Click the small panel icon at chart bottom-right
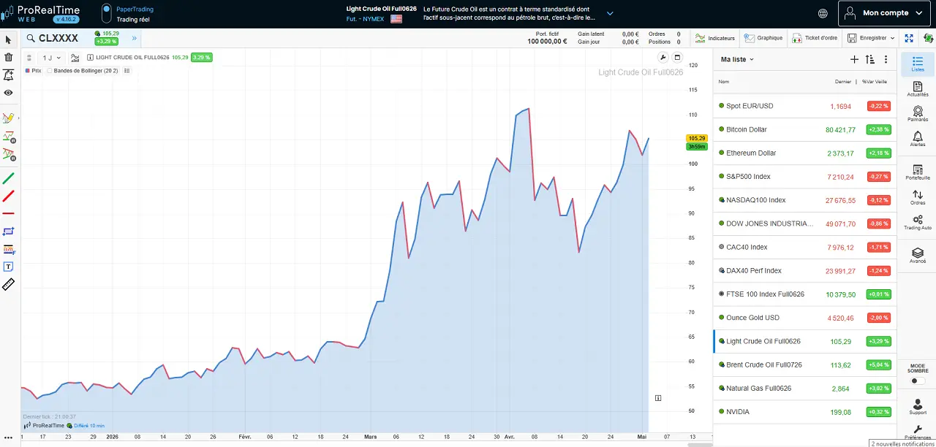936x447 pixels. [x=658, y=398]
